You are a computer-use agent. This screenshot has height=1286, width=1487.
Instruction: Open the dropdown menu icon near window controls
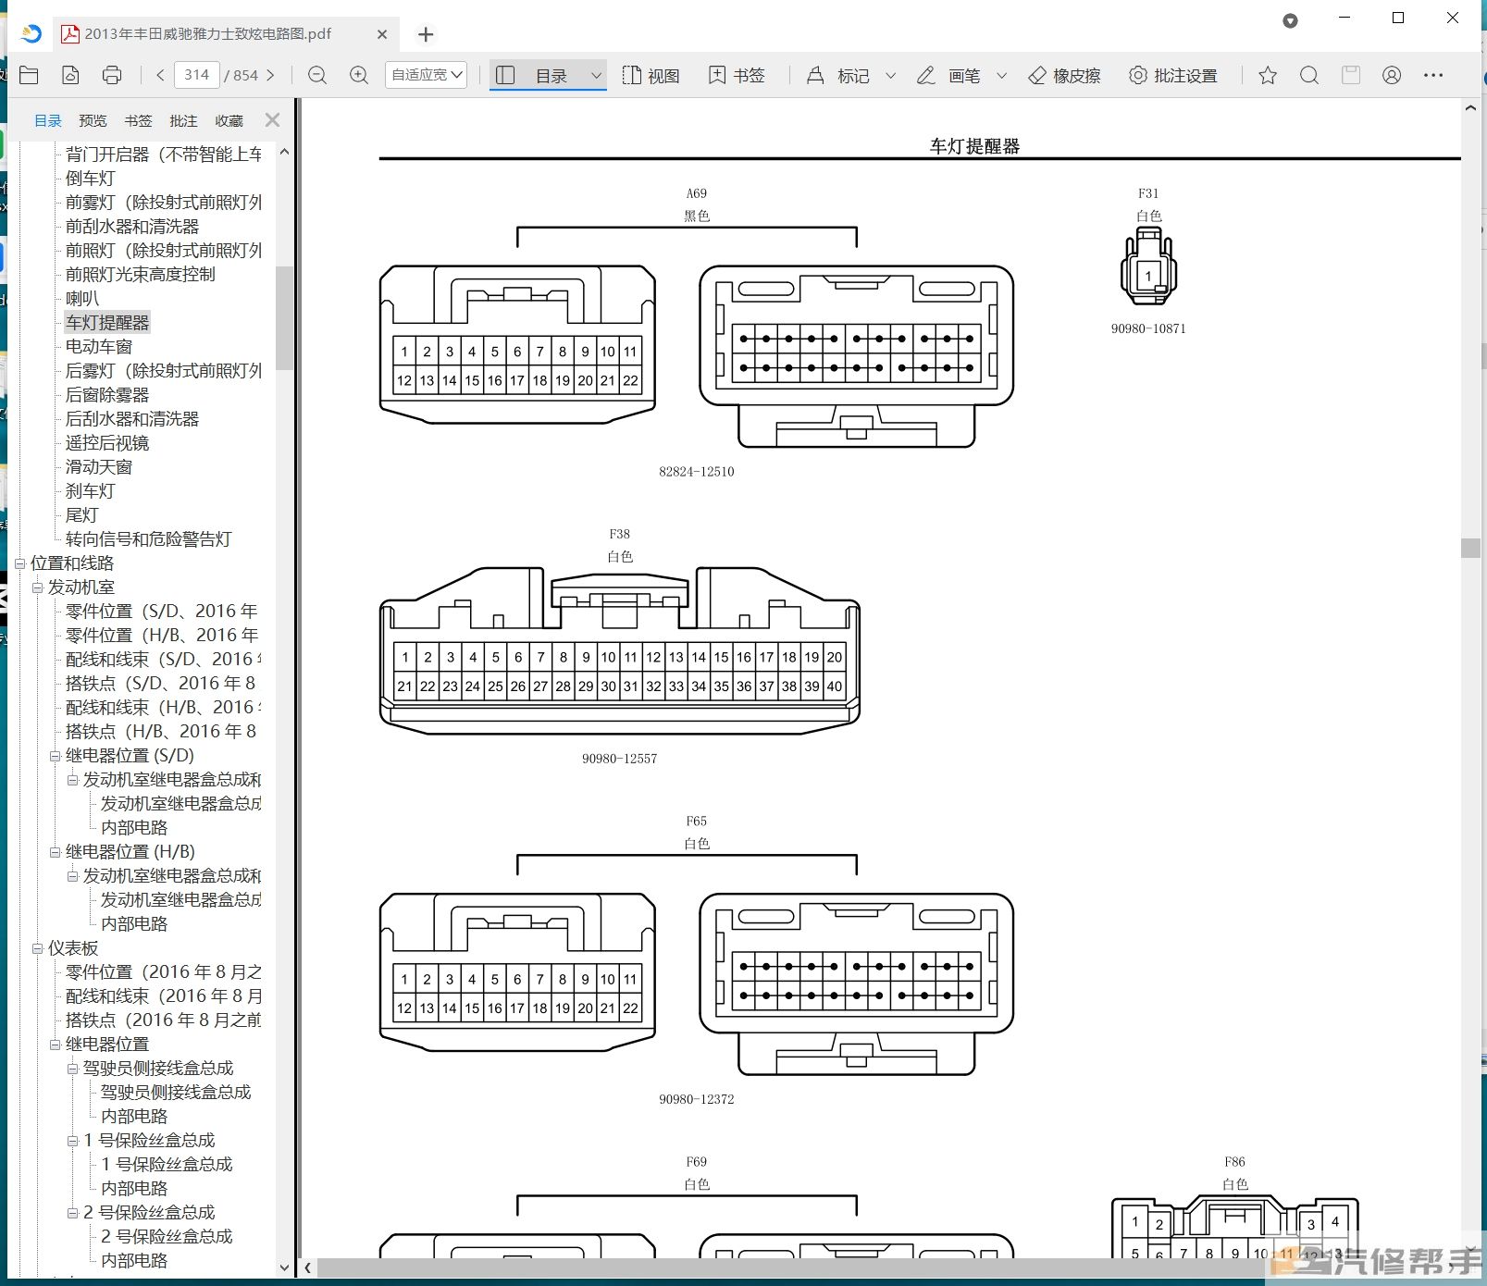pos(1290,20)
